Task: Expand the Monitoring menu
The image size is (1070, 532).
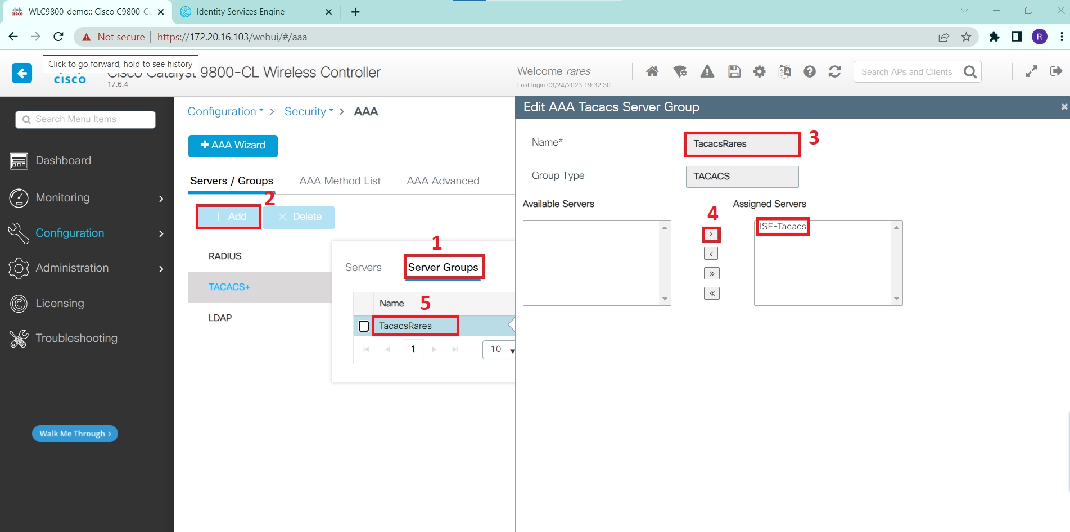Action: pos(87,198)
